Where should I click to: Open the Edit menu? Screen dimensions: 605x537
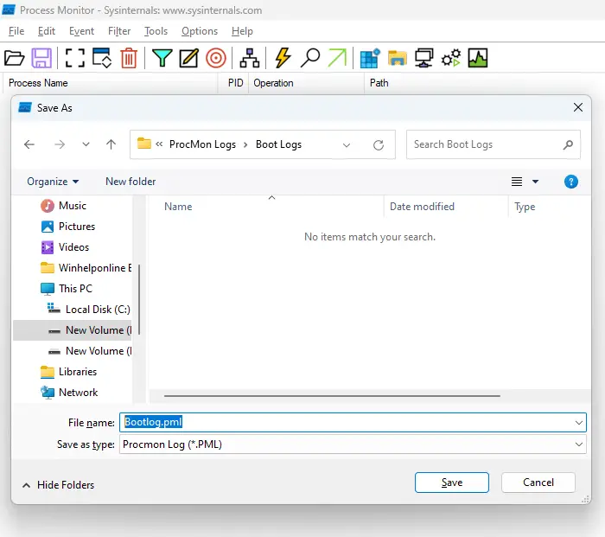47,31
